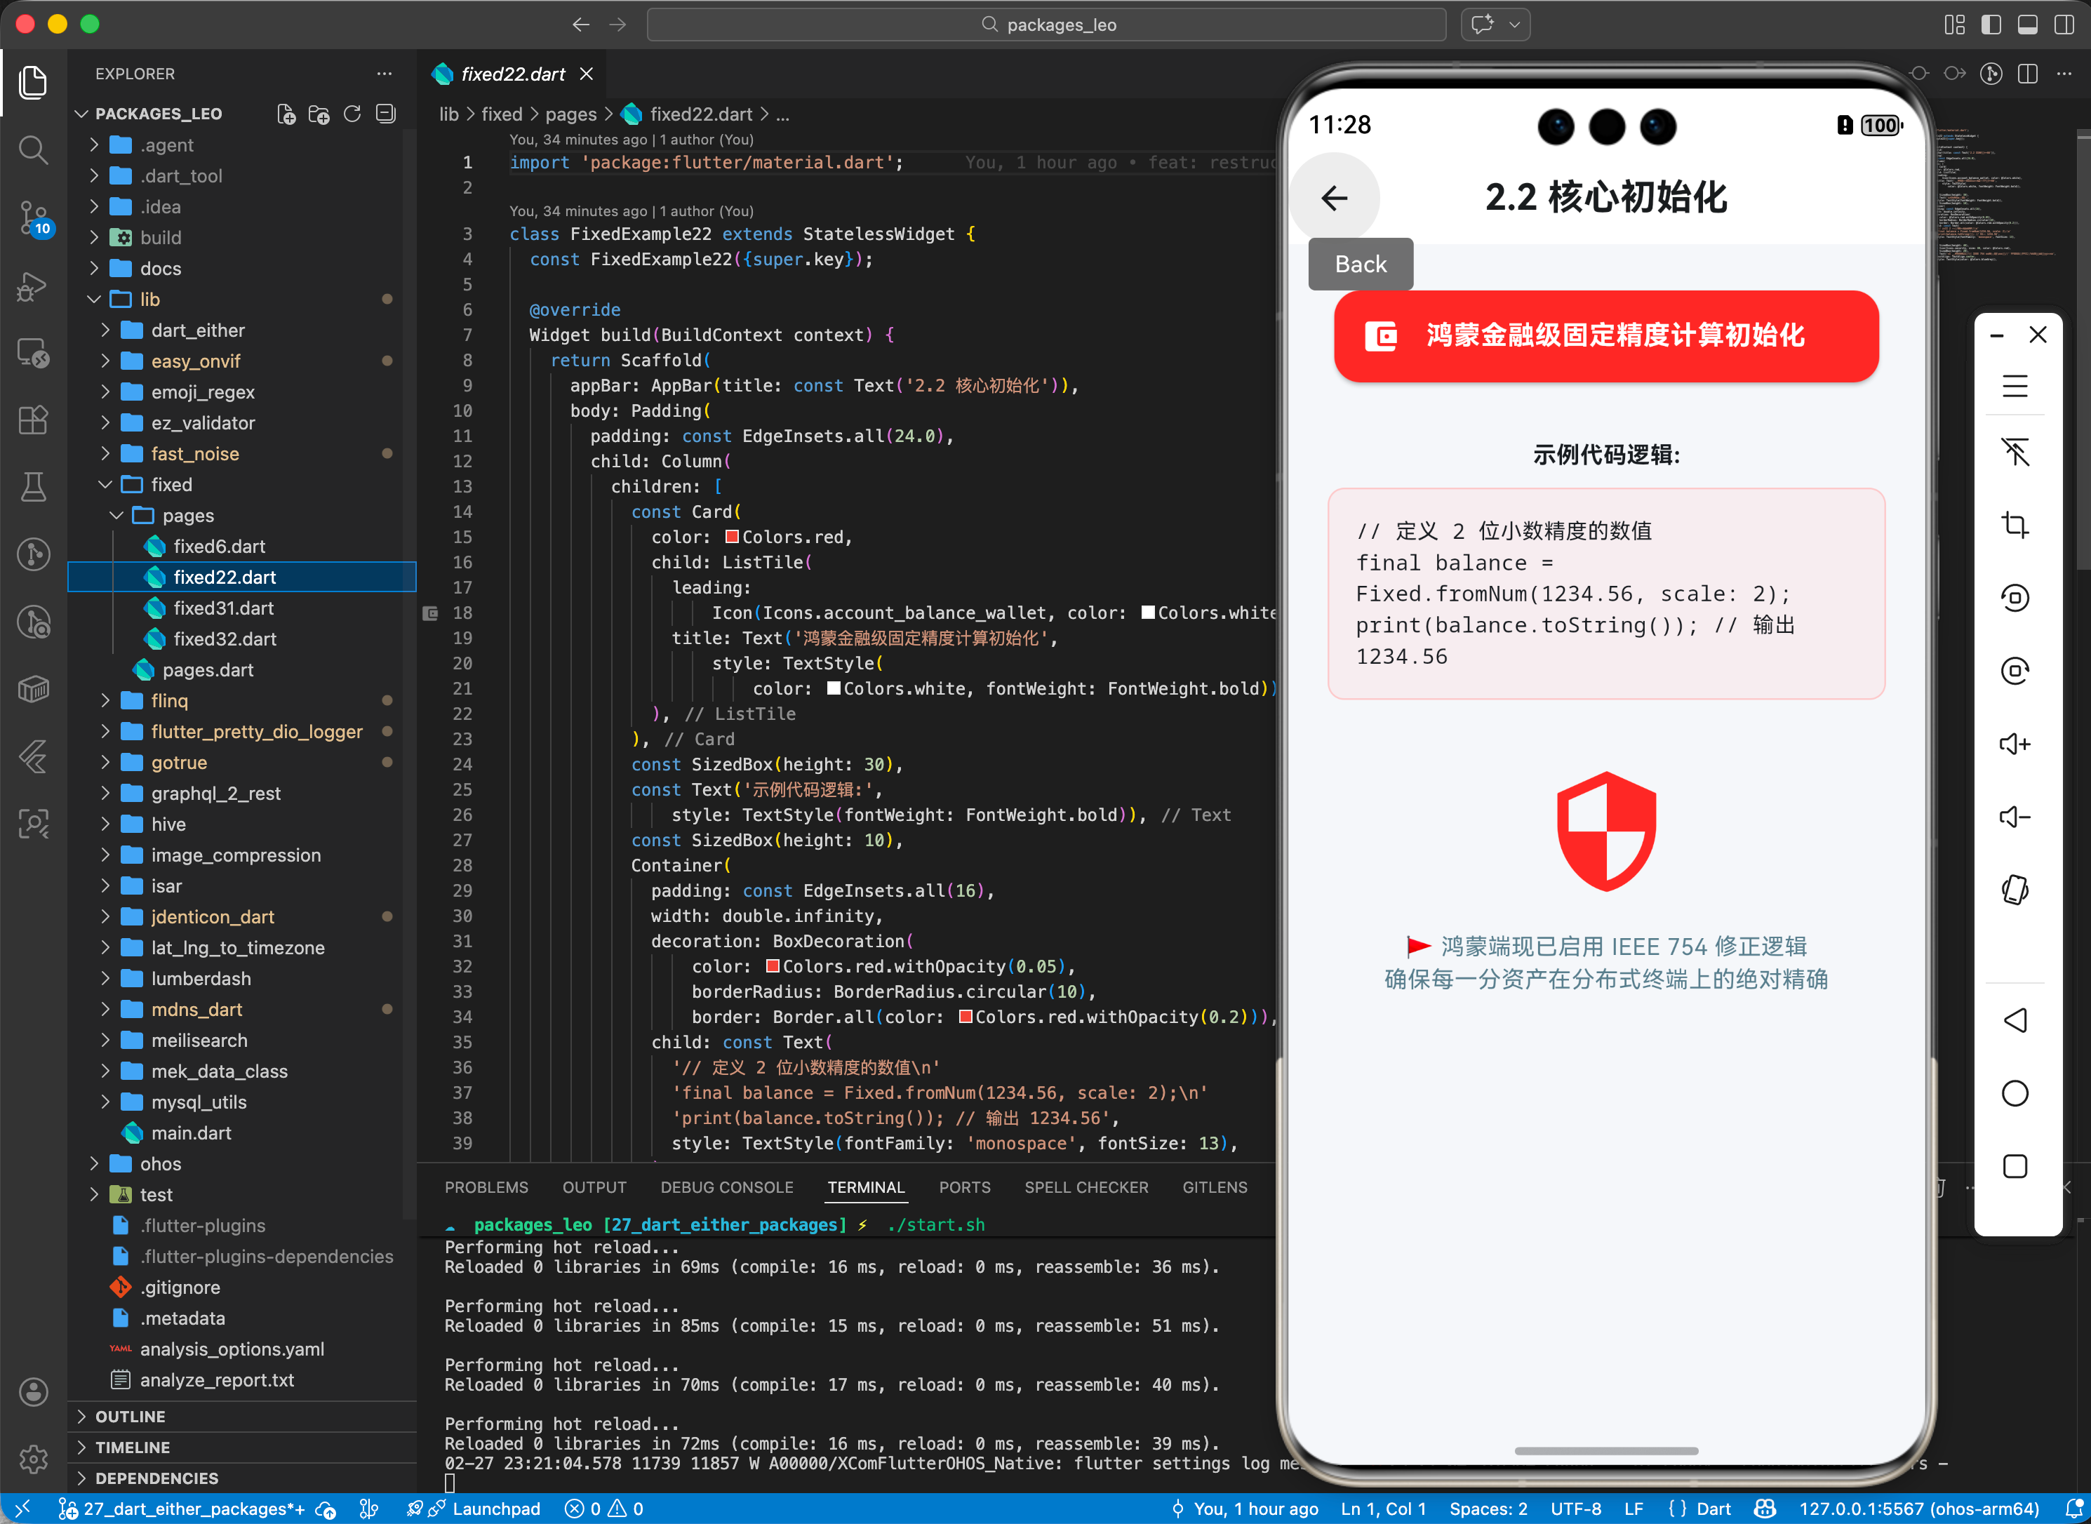
Task: Rotate the emulator device icon
Action: 2015,889
